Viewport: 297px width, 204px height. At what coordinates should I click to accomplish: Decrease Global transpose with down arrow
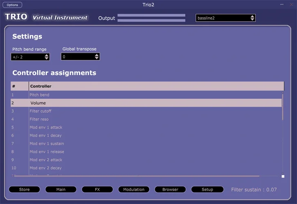click(x=96, y=58)
